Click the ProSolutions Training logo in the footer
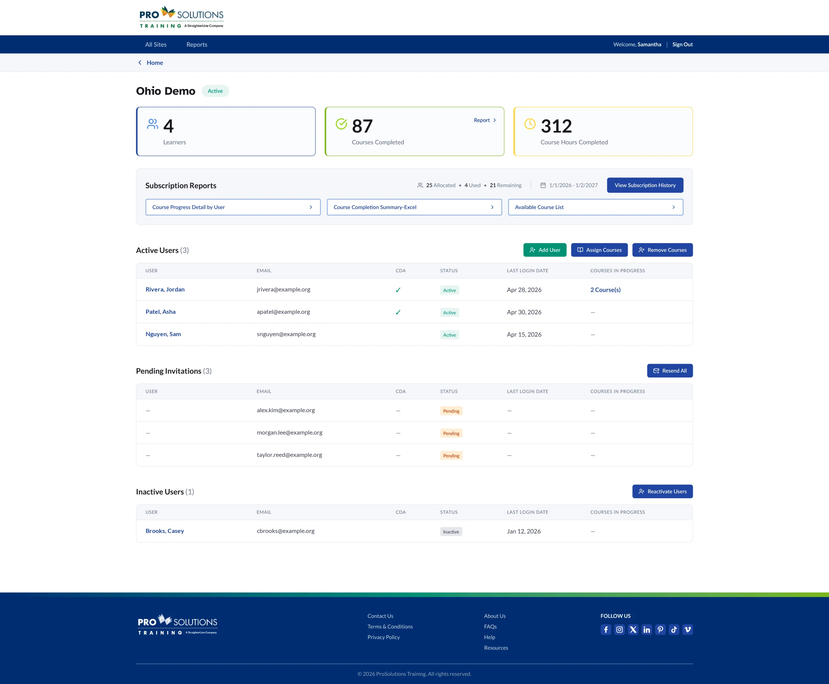The image size is (829, 684). pyautogui.click(x=177, y=624)
